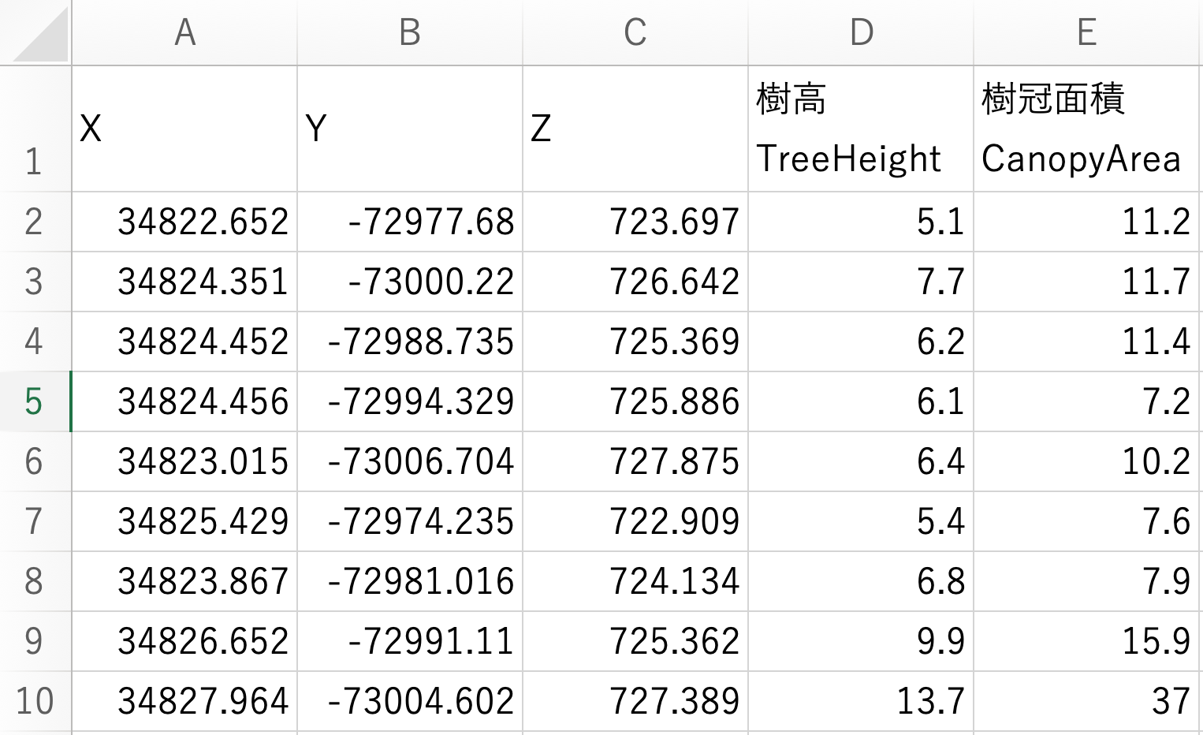Select the cell containing 34822.652

tap(184, 222)
